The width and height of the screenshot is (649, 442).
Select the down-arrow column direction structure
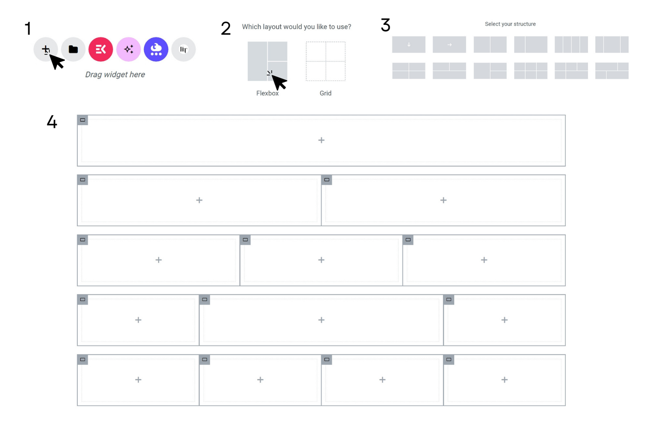coord(409,45)
